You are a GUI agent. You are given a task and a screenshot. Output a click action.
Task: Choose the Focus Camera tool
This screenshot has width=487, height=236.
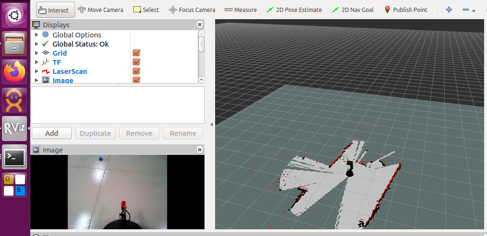(x=192, y=10)
